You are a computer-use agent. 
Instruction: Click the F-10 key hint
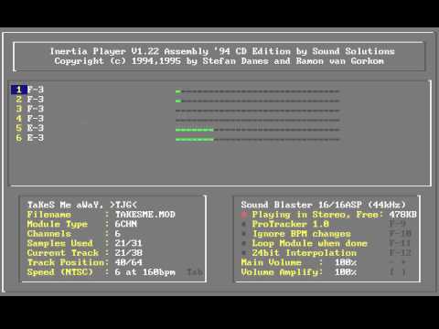point(401,234)
